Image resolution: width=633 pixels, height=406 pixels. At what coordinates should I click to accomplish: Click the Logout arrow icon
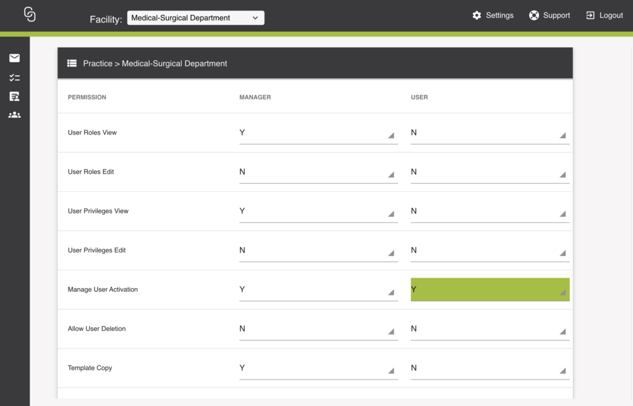pyautogui.click(x=590, y=15)
